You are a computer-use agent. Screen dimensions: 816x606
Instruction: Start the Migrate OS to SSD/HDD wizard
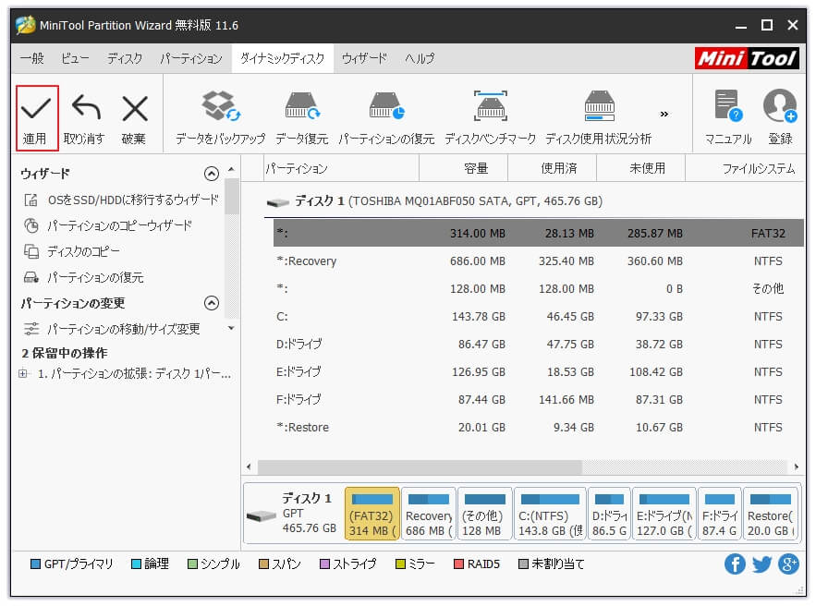(122, 200)
